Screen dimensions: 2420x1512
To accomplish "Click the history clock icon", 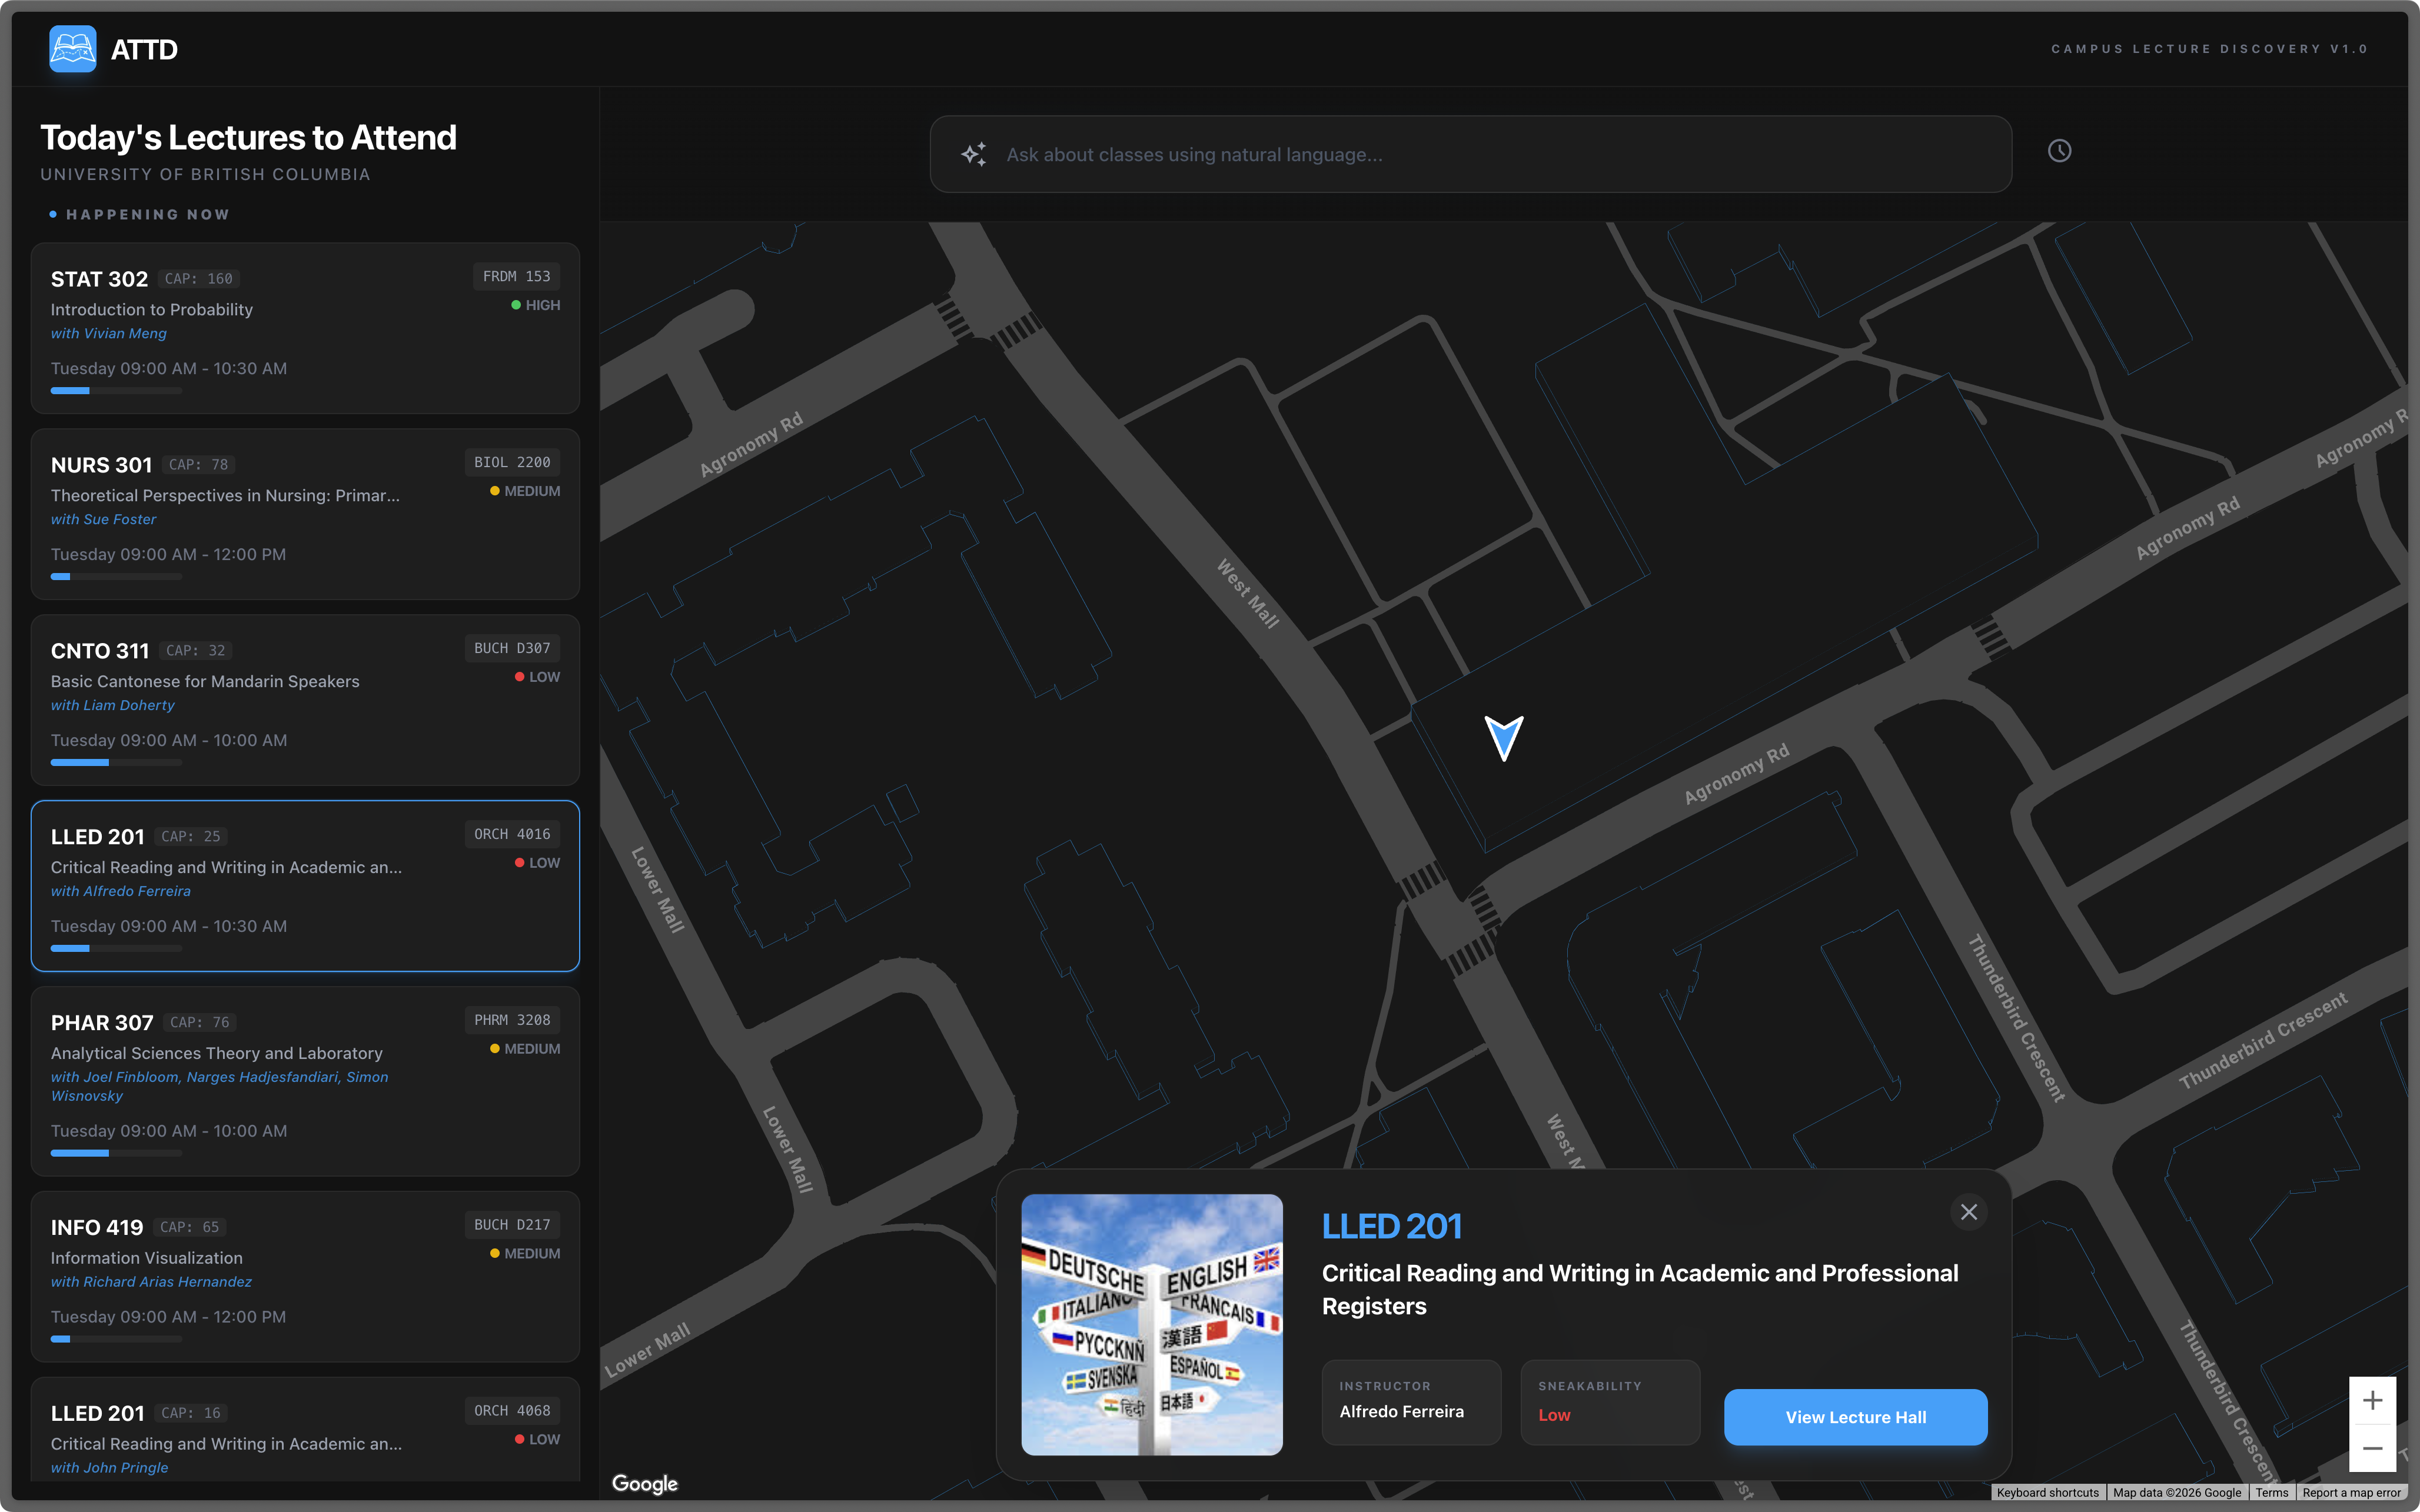I will coord(2059,151).
